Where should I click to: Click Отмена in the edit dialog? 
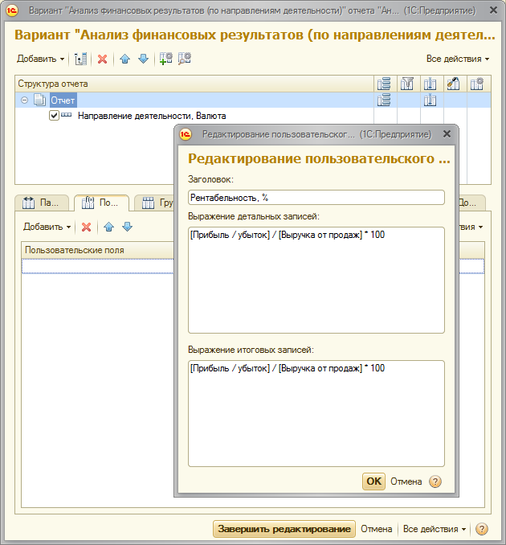click(x=406, y=481)
